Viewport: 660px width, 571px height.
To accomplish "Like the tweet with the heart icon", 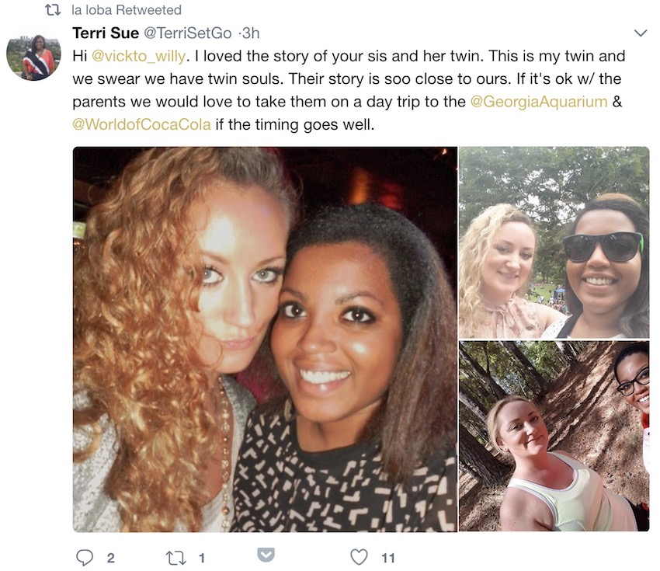I will [x=359, y=558].
